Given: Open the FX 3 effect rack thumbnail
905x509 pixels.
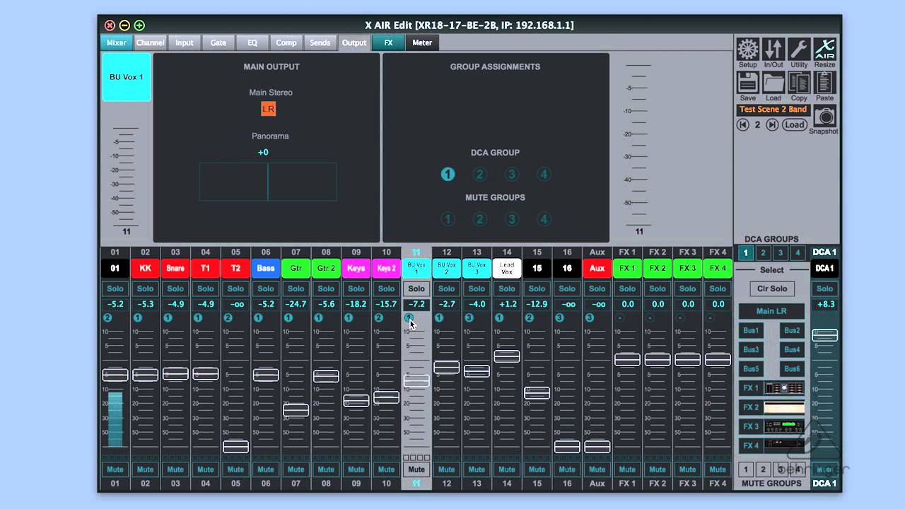Looking at the screenshot, I should click(x=784, y=427).
